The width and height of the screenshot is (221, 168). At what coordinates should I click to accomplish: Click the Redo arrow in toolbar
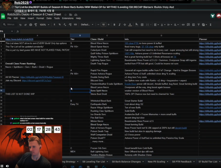25,25
